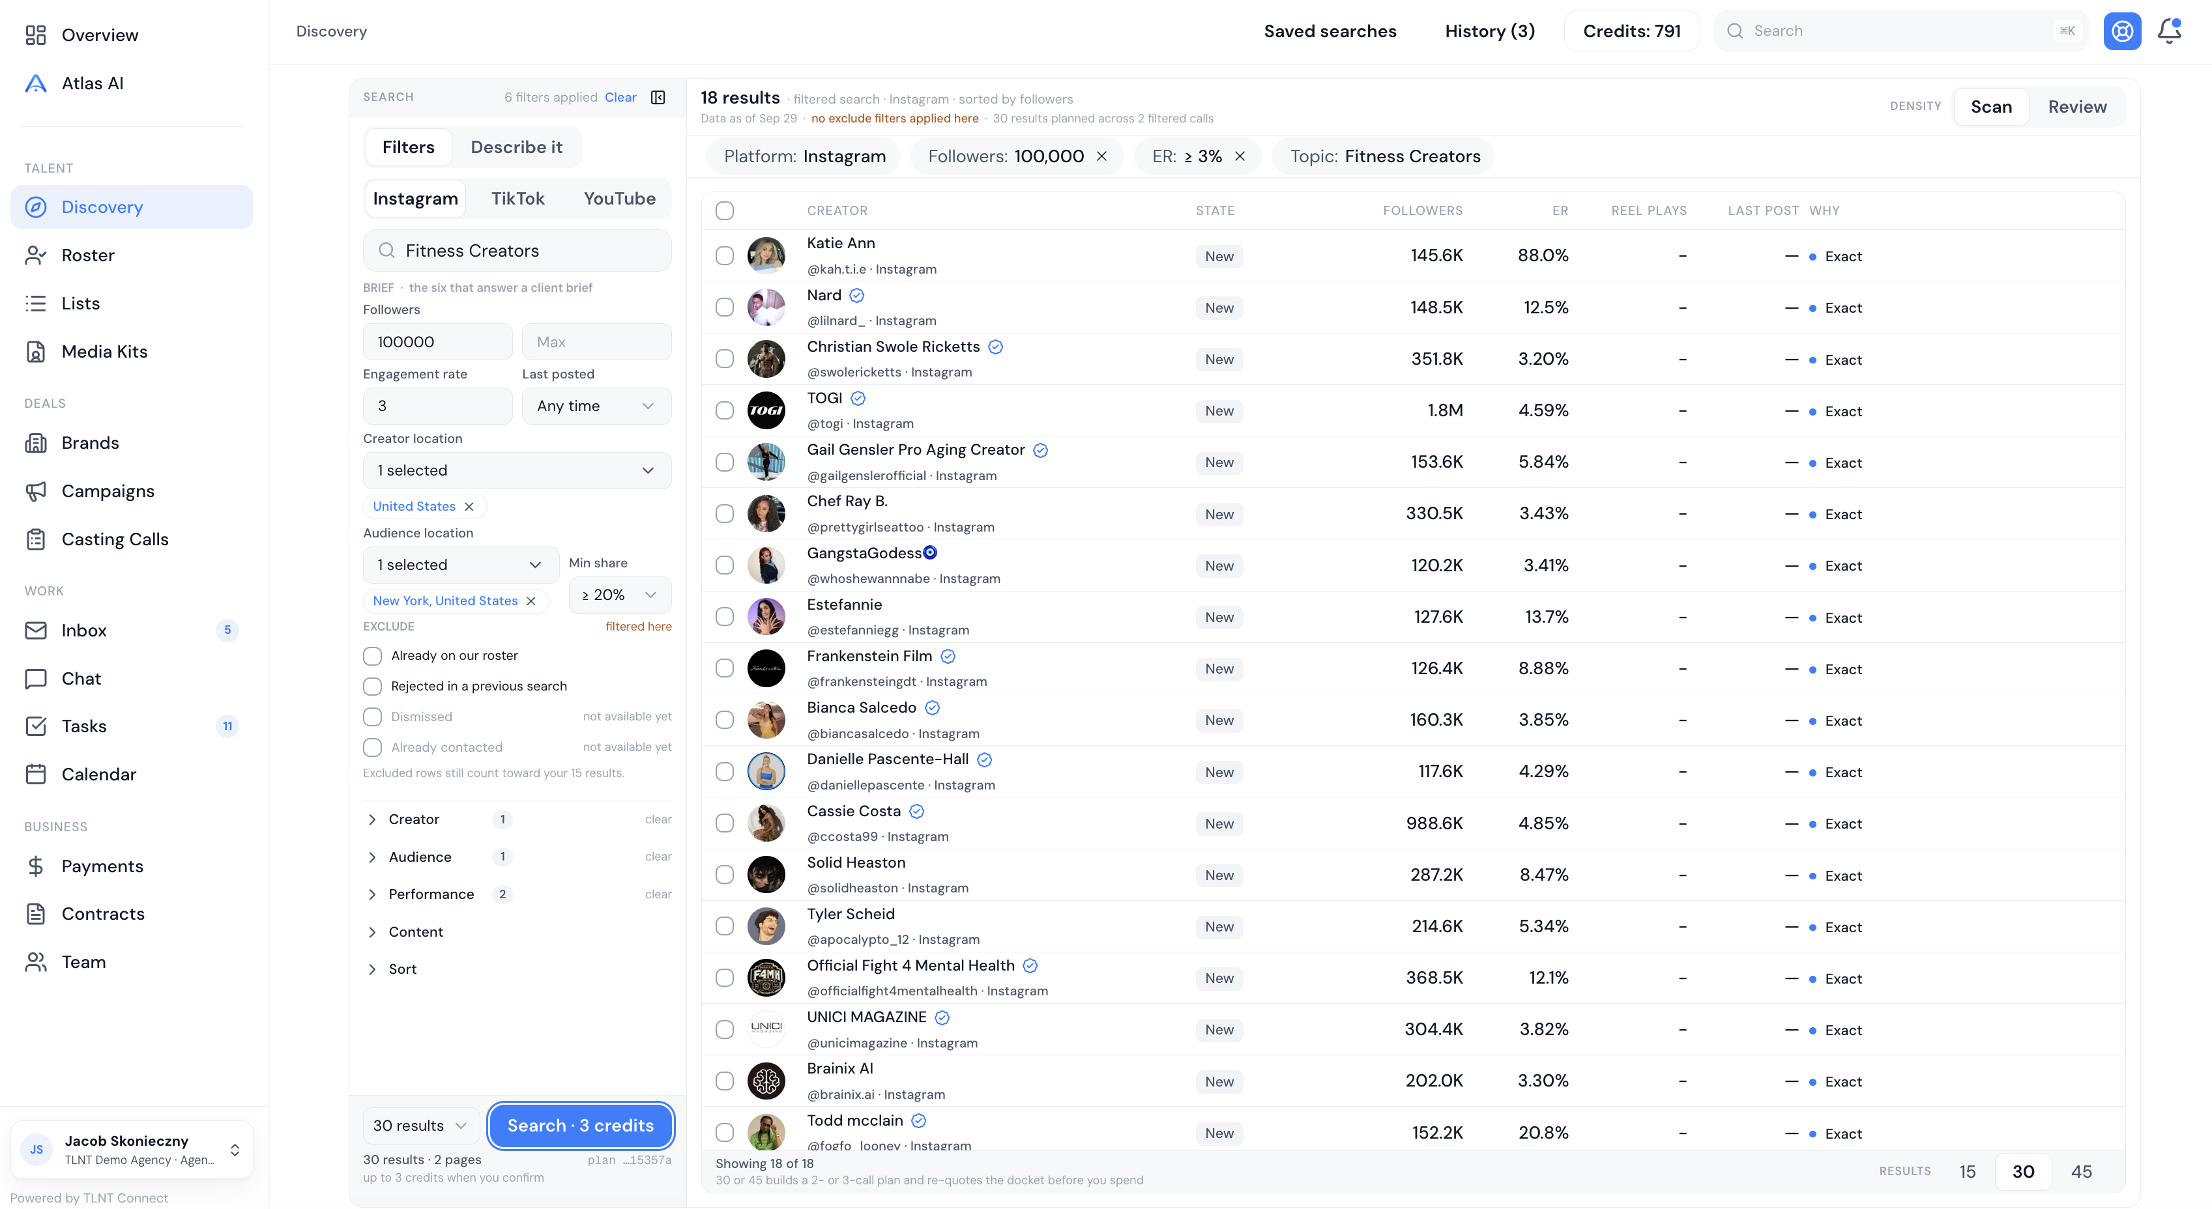
Task: Open Jacob Skonieczny account switcher
Action: 132,1150
